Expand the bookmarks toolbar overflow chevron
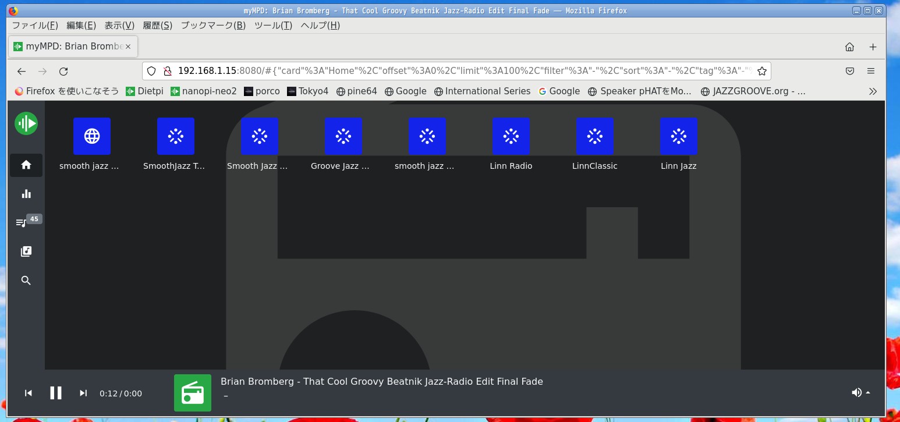Screen dimensions: 900x422 pyautogui.click(x=872, y=91)
